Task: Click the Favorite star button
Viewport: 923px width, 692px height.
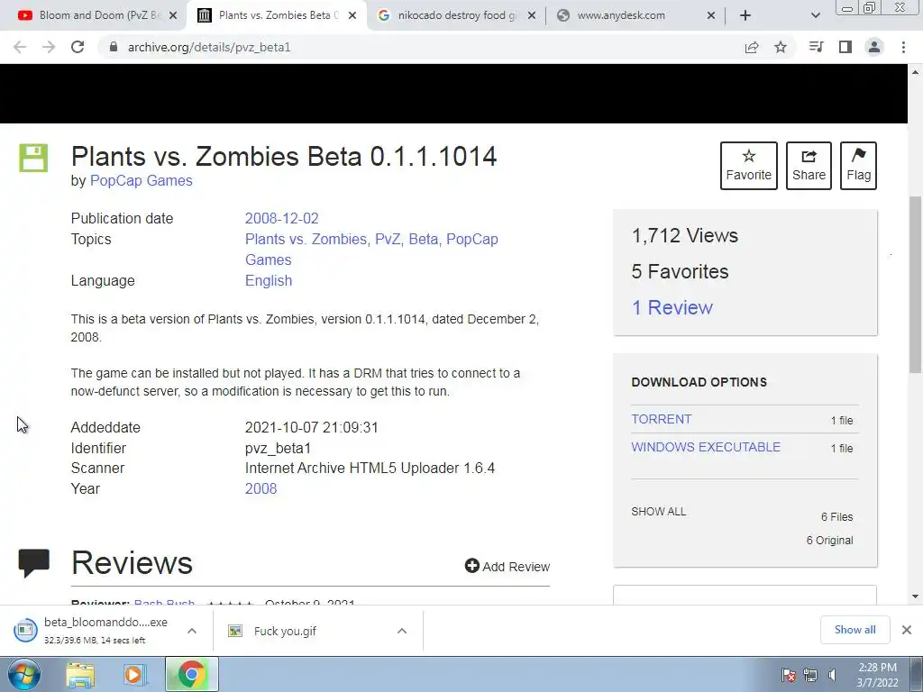Action: click(x=749, y=166)
